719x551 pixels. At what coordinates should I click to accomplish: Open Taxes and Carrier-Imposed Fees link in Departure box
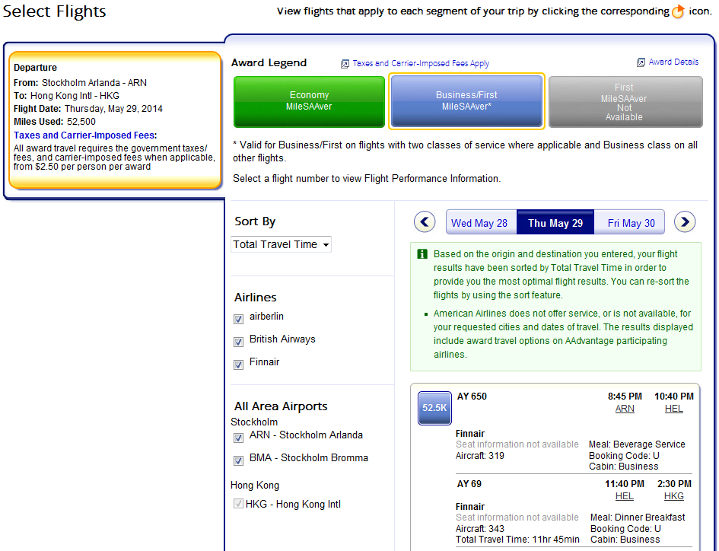85,135
